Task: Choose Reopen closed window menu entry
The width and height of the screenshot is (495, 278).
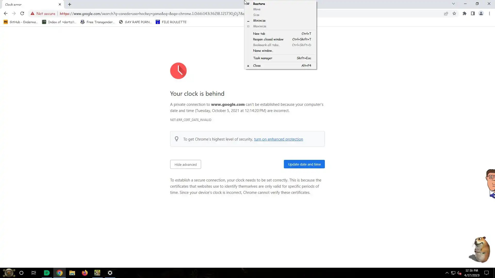Action: click(268, 39)
